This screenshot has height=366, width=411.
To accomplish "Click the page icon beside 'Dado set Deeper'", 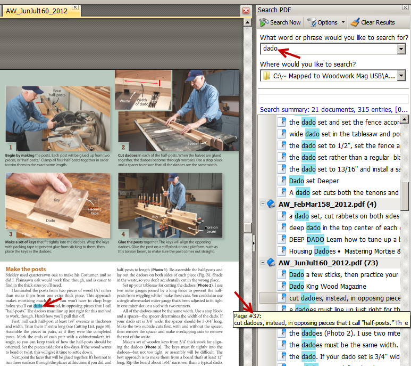I will (x=282, y=181).
